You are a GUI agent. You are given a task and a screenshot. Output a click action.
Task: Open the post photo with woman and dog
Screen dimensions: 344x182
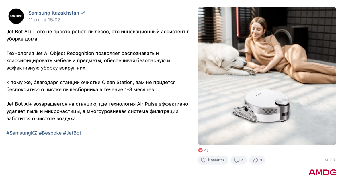[267, 76]
